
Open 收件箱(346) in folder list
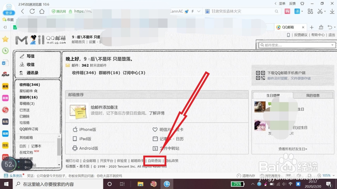(30, 85)
